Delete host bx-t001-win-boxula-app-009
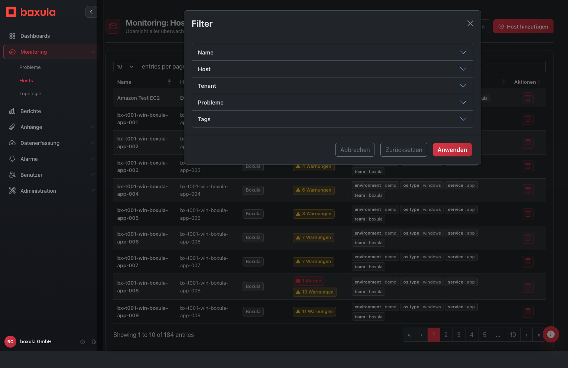This screenshot has width=568, height=368. tap(528, 312)
